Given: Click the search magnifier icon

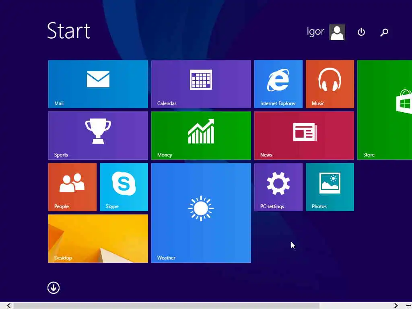Looking at the screenshot, I should pyautogui.click(x=384, y=32).
